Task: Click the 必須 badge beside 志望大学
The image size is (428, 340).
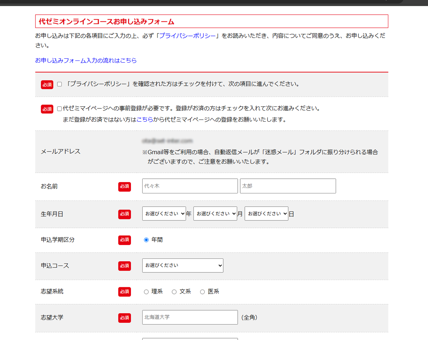Action: coord(125,318)
